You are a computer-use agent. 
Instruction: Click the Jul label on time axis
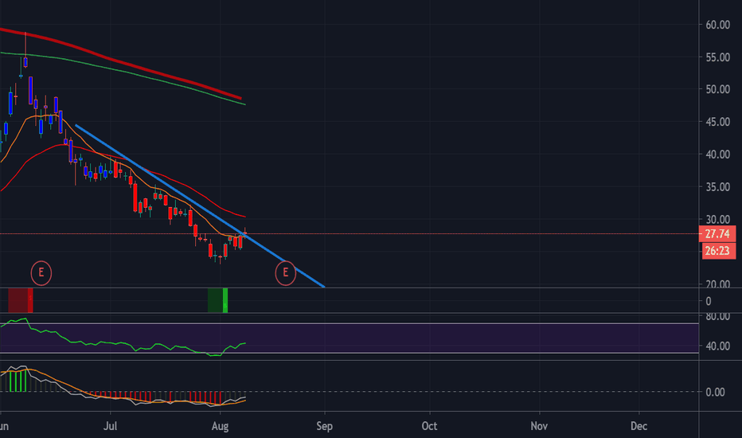pyautogui.click(x=110, y=426)
